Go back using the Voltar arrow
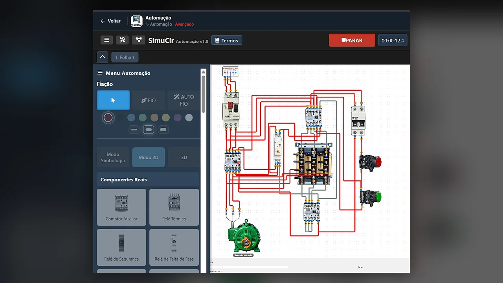Screen dimensions: 503x283 (x=110, y=21)
